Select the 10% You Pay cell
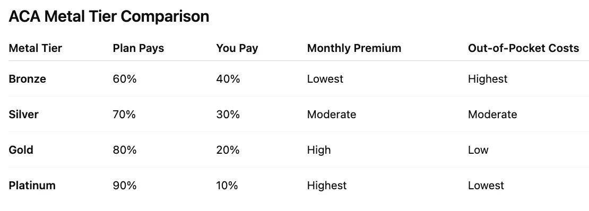The height and width of the screenshot is (211, 589). 227,186
